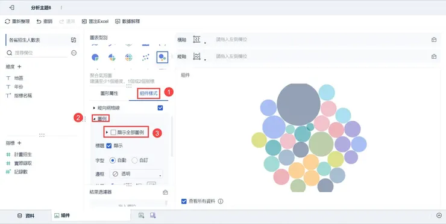Click the info icon beside 查看所有資料
446x224 pixels.
(221, 201)
